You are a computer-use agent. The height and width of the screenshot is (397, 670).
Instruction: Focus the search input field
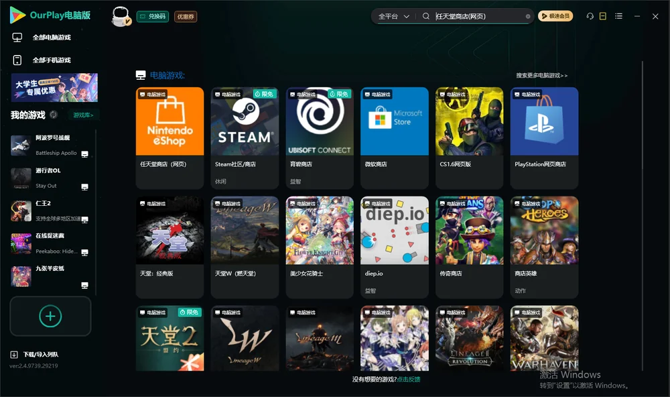pos(478,16)
